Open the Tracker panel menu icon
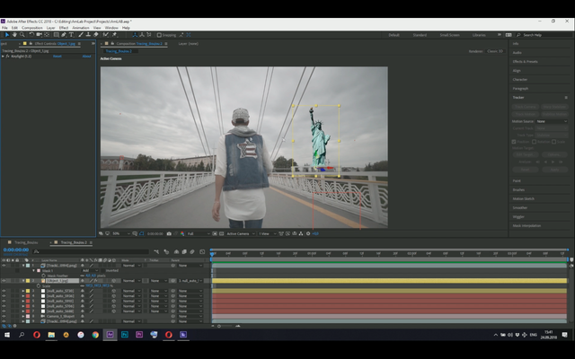Image resolution: width=575 pixels, height=359 pixels. click(566, 97)
